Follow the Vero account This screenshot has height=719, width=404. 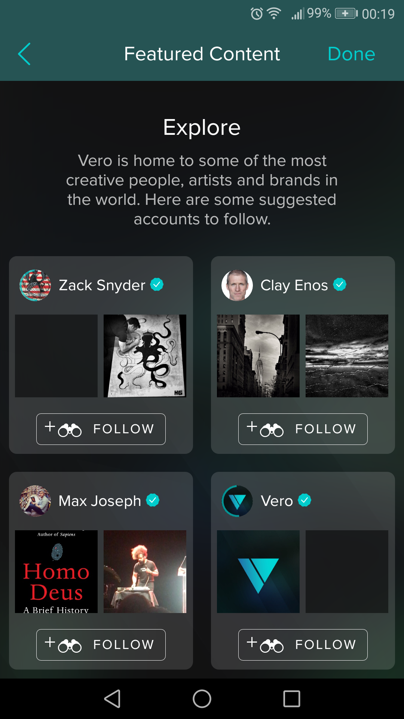[303, 645]
